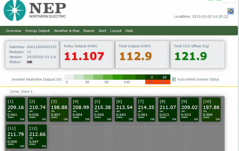Click the Today Output value 11.107
239x151 pixels.
(84, 56)
